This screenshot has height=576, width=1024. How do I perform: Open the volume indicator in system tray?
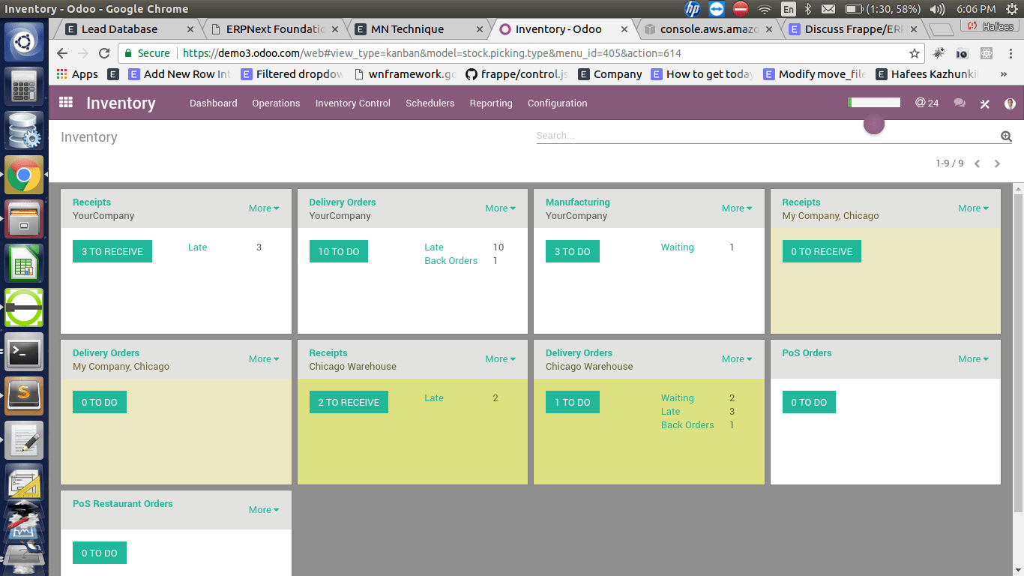coord(937,9)
